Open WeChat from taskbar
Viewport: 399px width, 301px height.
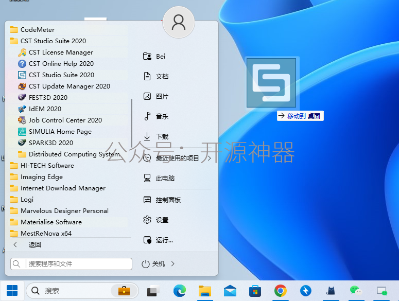click(356, 291)
